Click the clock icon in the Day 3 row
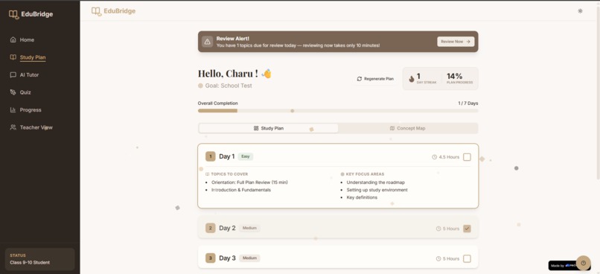 (438, 258)
